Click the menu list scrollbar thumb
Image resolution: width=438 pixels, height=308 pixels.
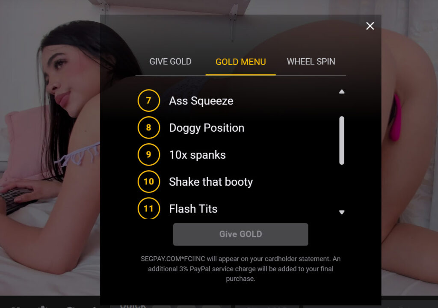click(342, 141)
